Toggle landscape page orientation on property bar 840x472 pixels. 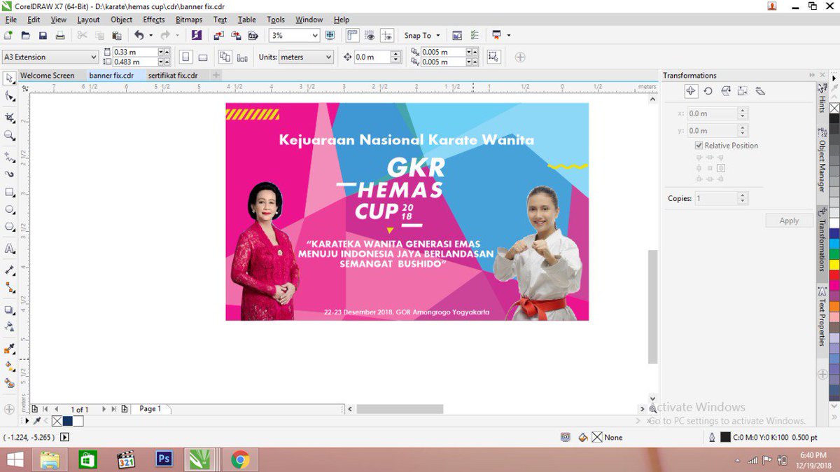(x=202, y=57)
